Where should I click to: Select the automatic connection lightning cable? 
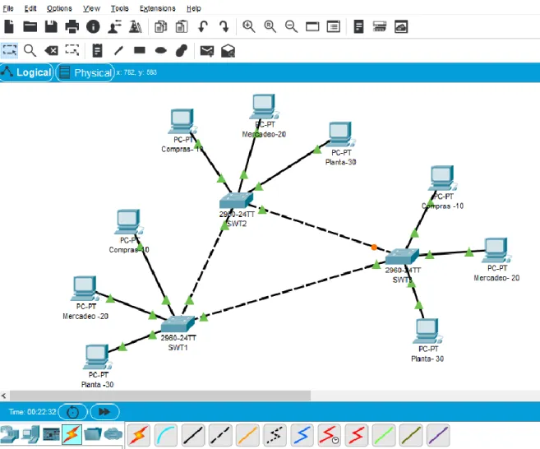[139, 435]
